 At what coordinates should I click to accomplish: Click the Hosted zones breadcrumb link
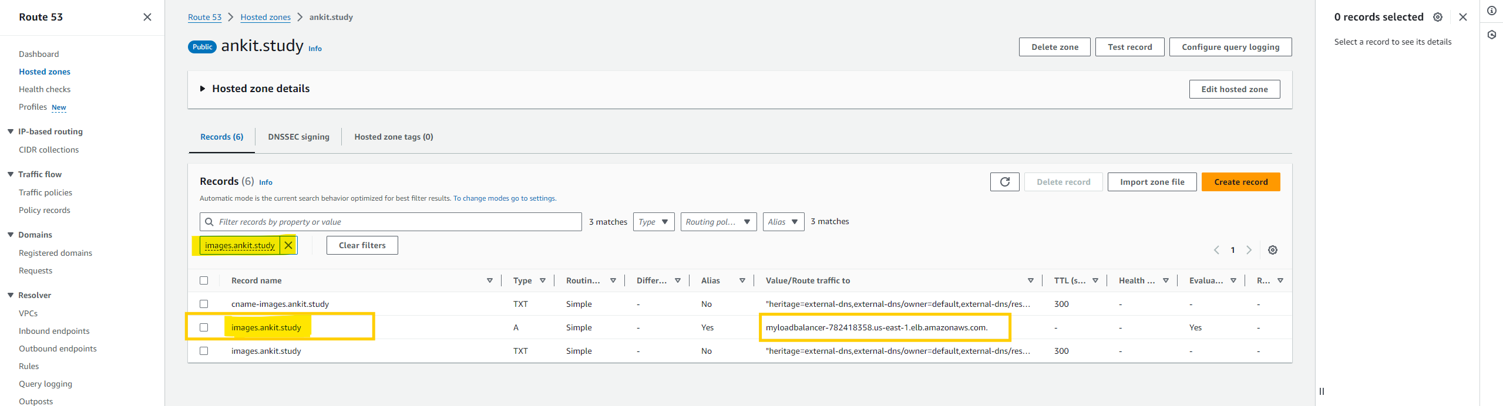tap(265, 17)
